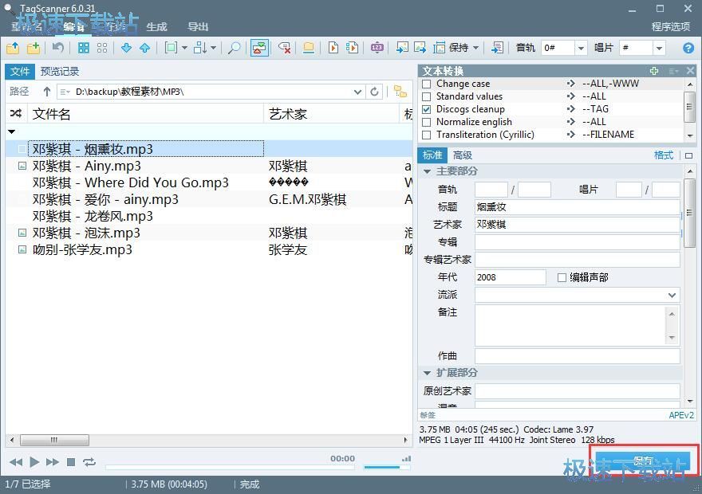Open help with blue question mark icon
The height and width of the screenshot is (494, 702).
click(x=688, y=48)
